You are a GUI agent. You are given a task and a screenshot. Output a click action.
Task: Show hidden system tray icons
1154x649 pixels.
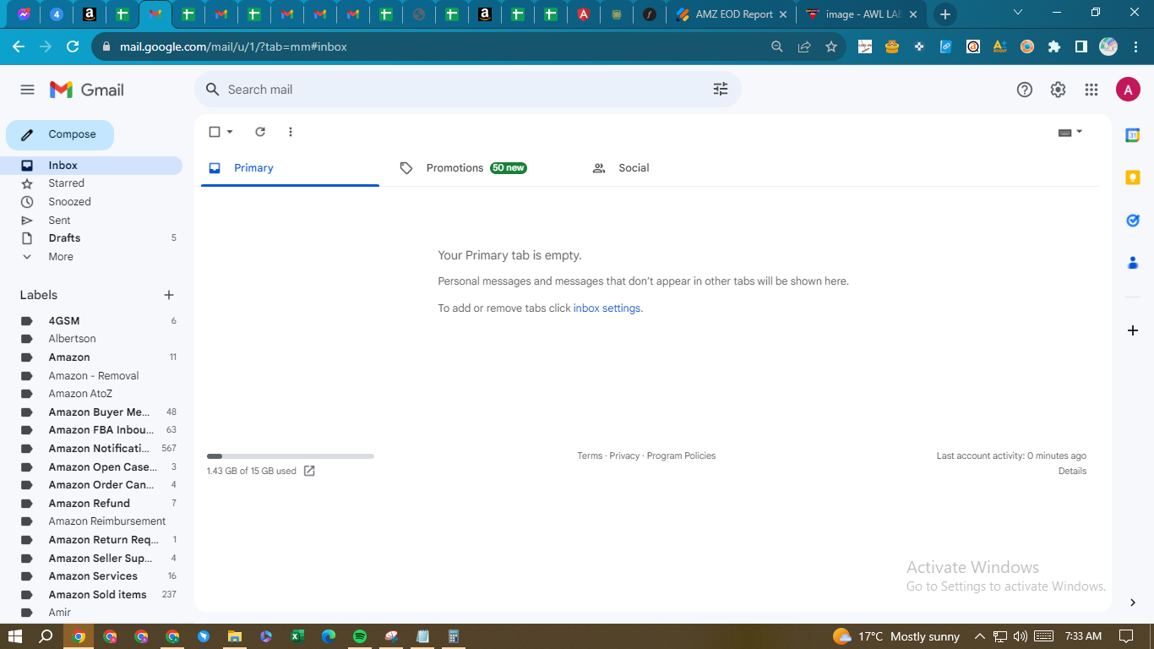point(980,636)
